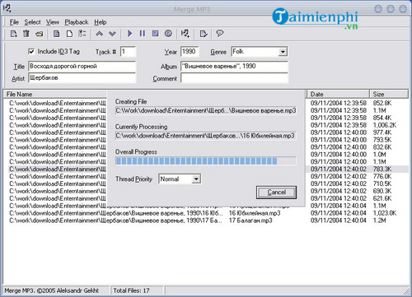Open the Help menu

coord(101,22)
